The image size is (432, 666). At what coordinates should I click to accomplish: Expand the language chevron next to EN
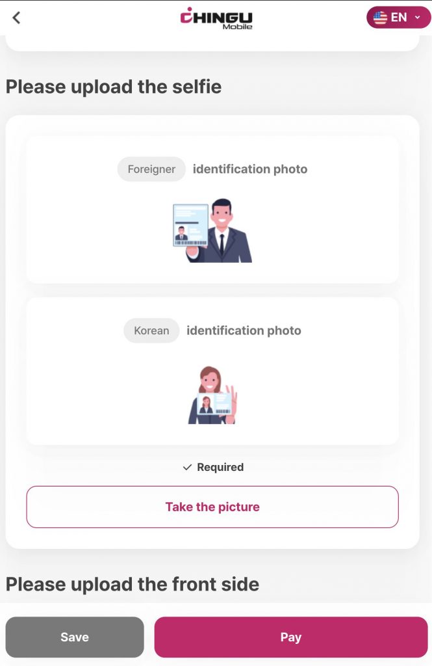coord(417,18)
